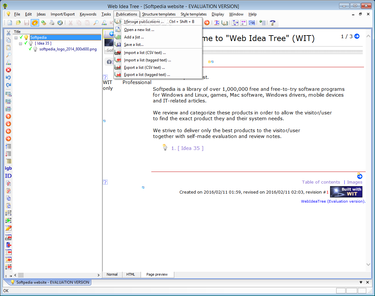
Task: Click the tree panel horizontal scrollbar right arrow
Action: (x=98, y=275)
